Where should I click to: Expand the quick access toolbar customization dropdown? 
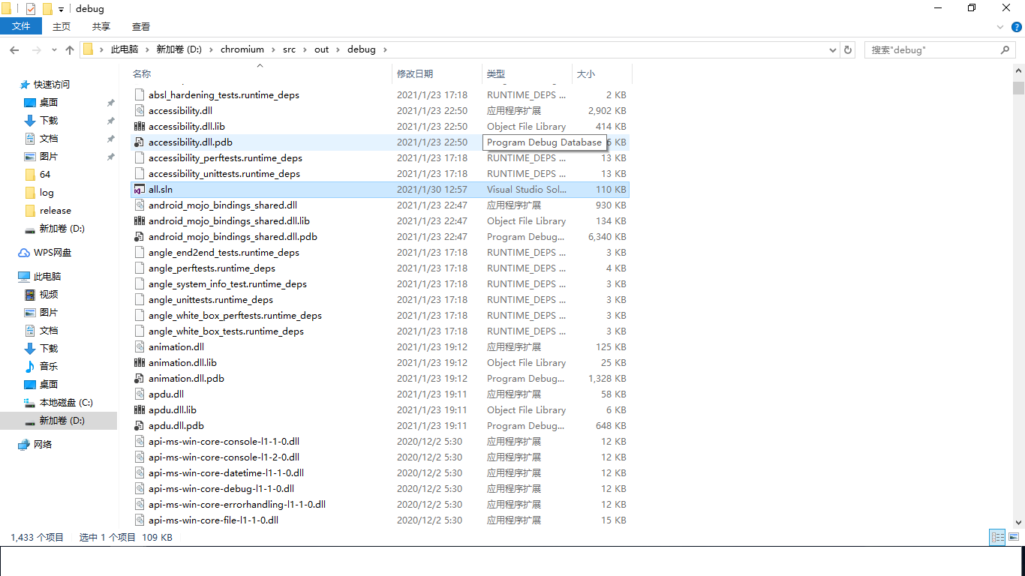point(61,8)
